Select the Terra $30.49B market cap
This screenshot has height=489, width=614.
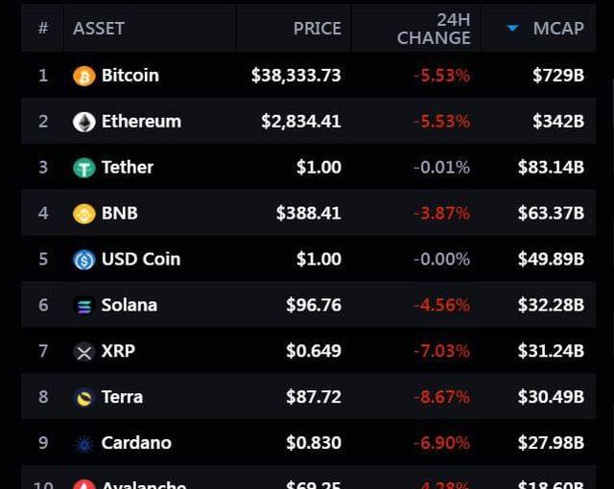551,397
